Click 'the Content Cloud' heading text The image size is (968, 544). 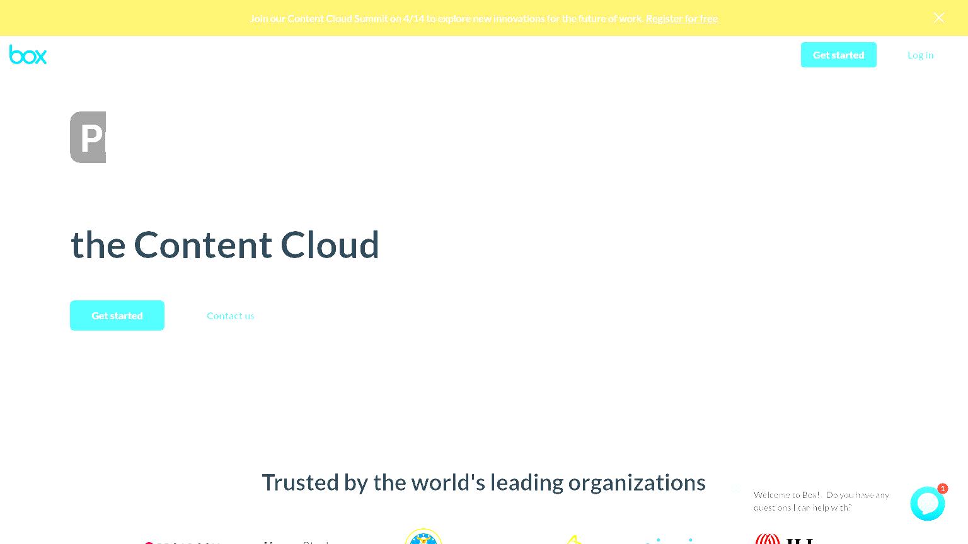pyautogui.click(x=225, y=244)
